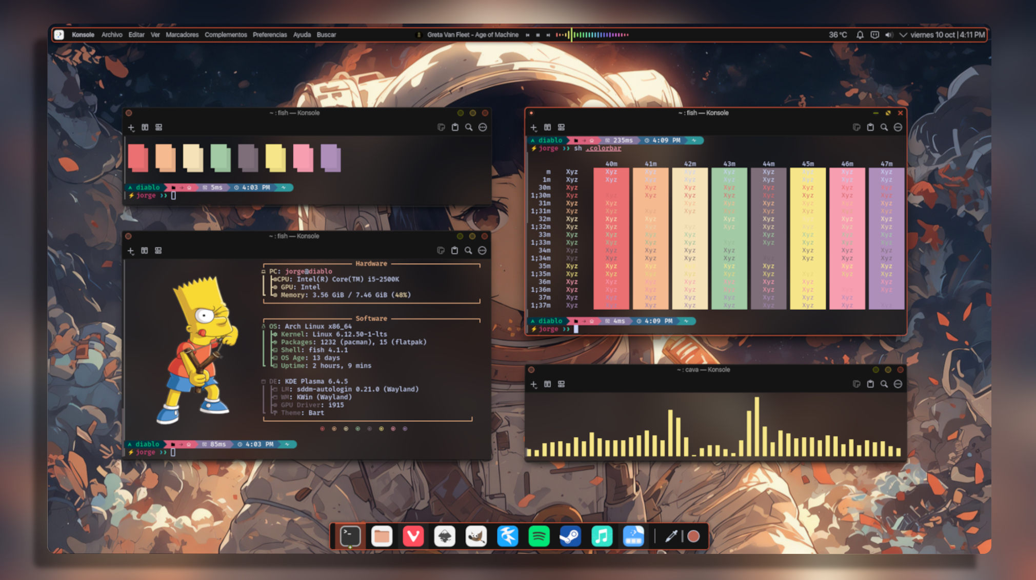The width and height of the screenshot is (1036, 580).
Task: Open hamburger menu in Bart fetch Konsole window
Action: (482, 251)
